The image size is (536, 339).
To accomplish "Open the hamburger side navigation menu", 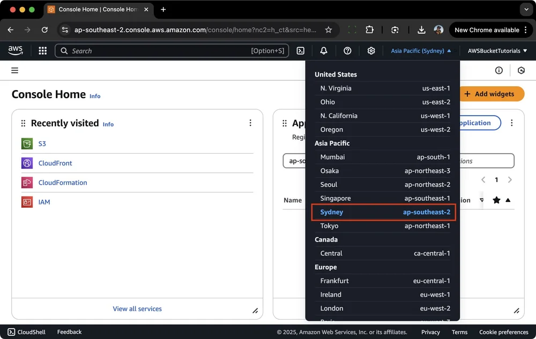I will tap(14, 70).
